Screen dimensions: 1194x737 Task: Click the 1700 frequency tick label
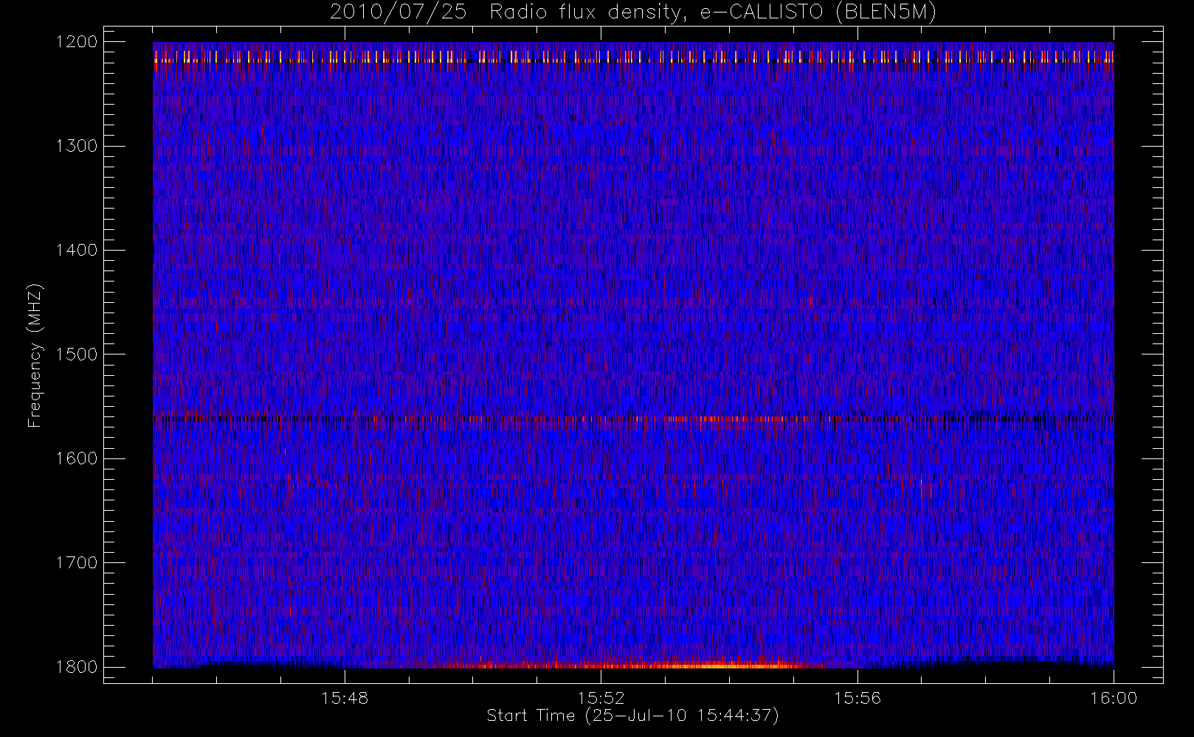point(77,563)
